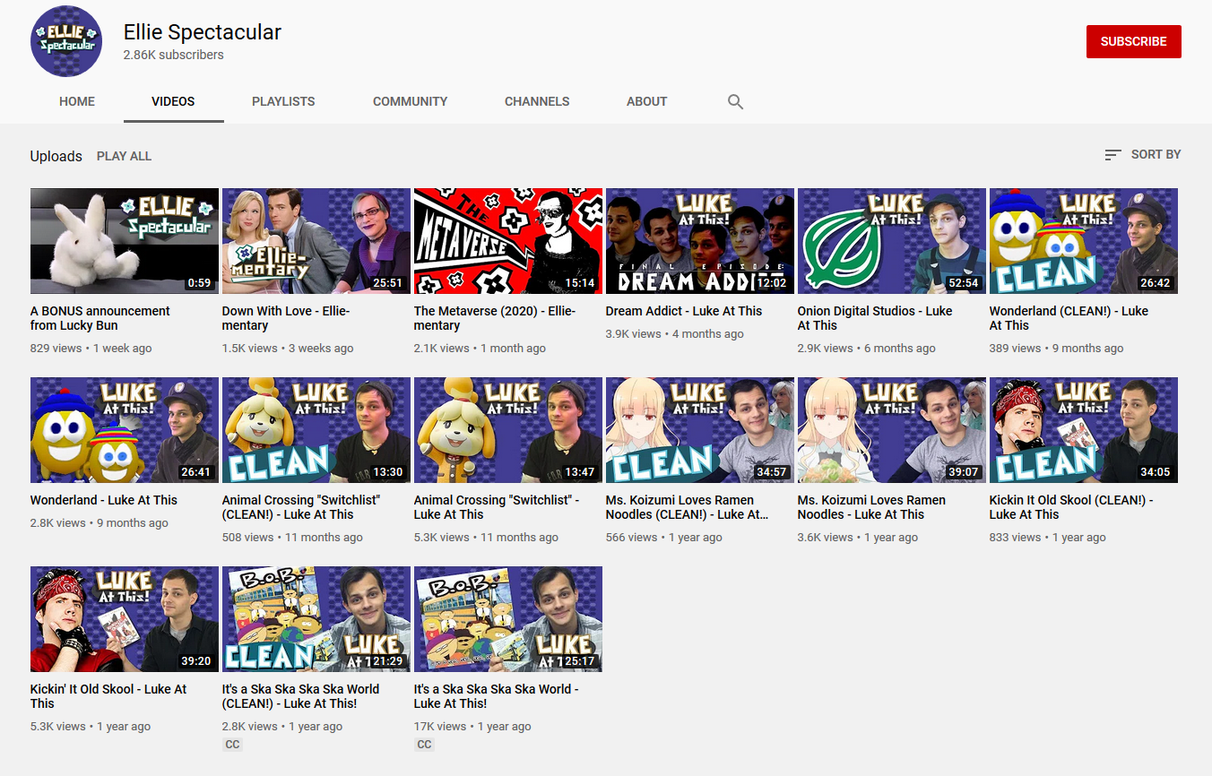The height and width of the screenshot is (776, 1212).
Task: Play the Ms. Koizumi thumbnail with duration 39:07
Action: 892,430
